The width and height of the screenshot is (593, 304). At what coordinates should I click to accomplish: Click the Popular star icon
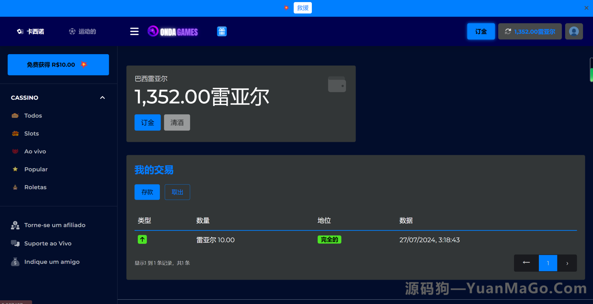(x=15, y=169)
